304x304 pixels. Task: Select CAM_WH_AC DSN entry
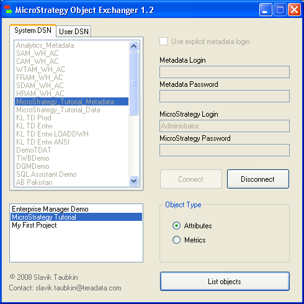[71, 61]
